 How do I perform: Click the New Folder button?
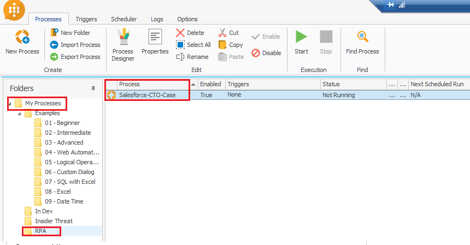(x=70, y=33)
